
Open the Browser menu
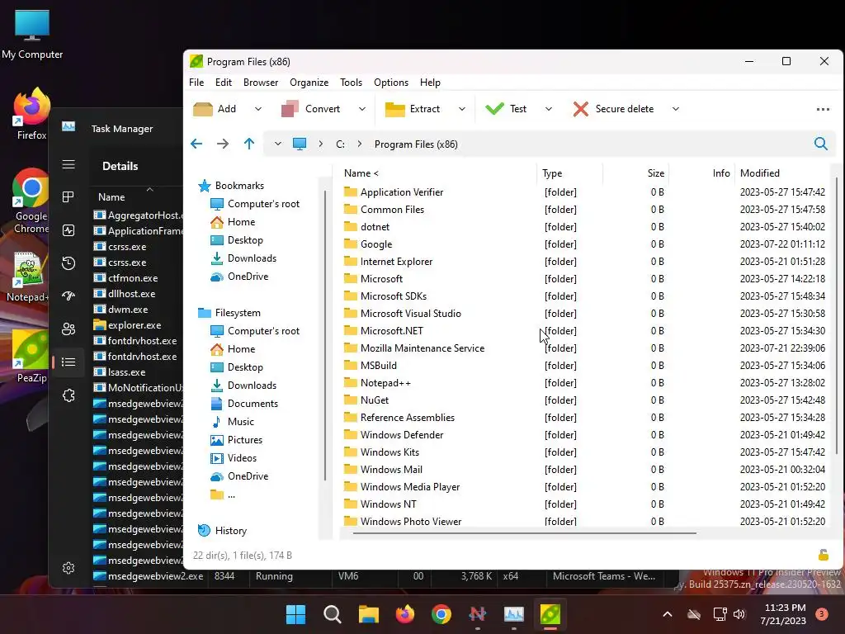261,83
